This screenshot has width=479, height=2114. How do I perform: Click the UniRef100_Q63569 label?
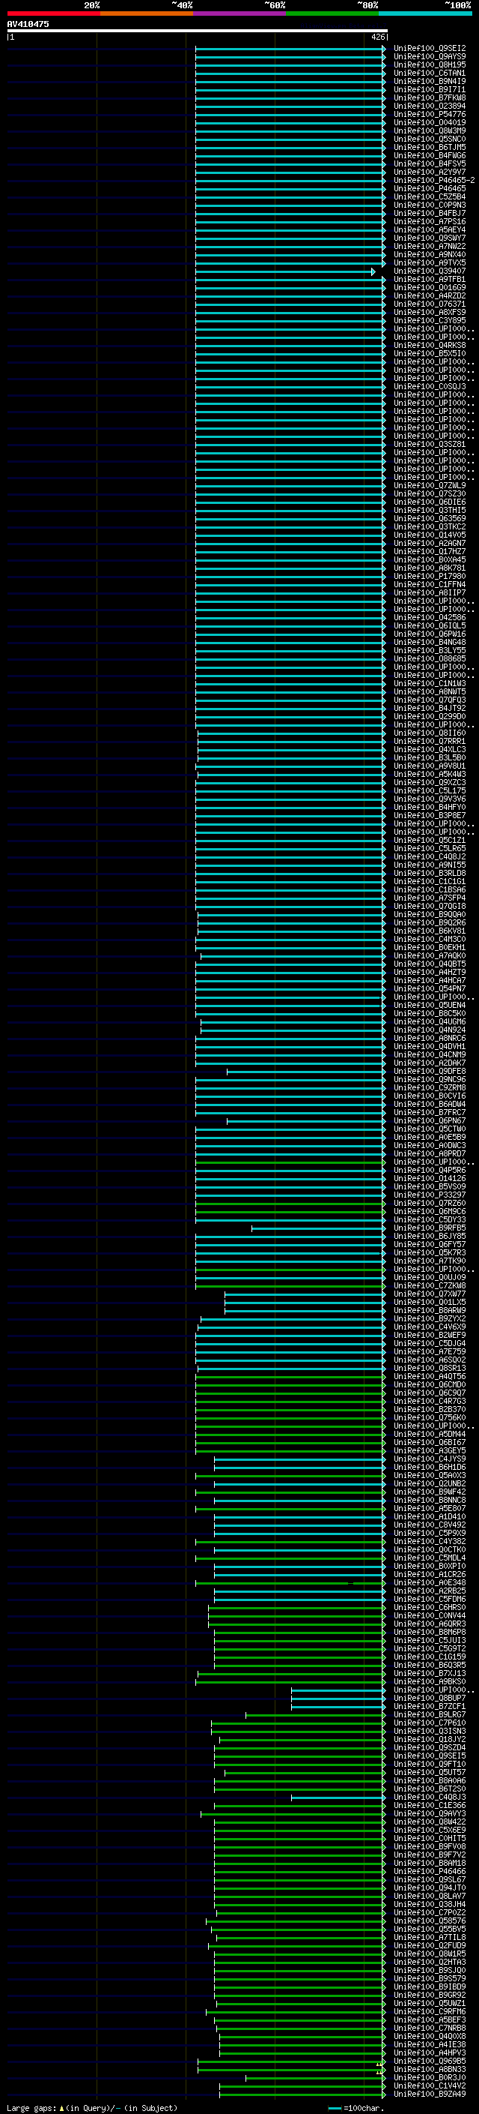pyautogui.click(x=430, y=519)
